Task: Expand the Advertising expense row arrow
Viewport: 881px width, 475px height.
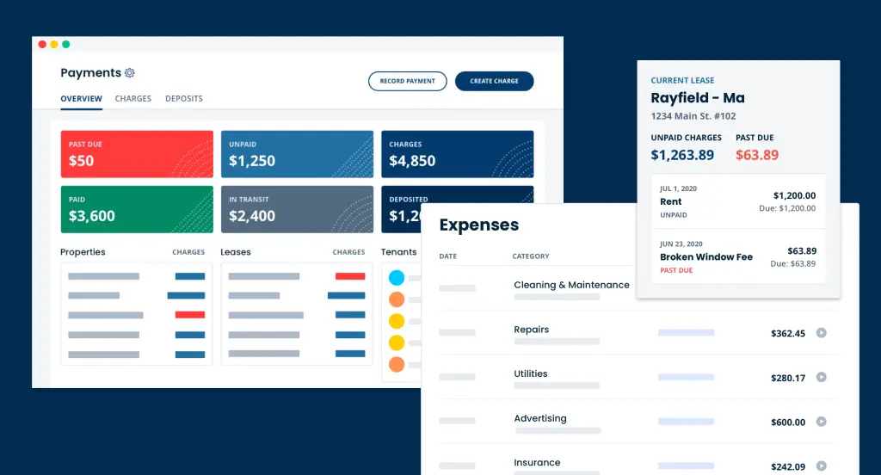Action: pos(821,422)
